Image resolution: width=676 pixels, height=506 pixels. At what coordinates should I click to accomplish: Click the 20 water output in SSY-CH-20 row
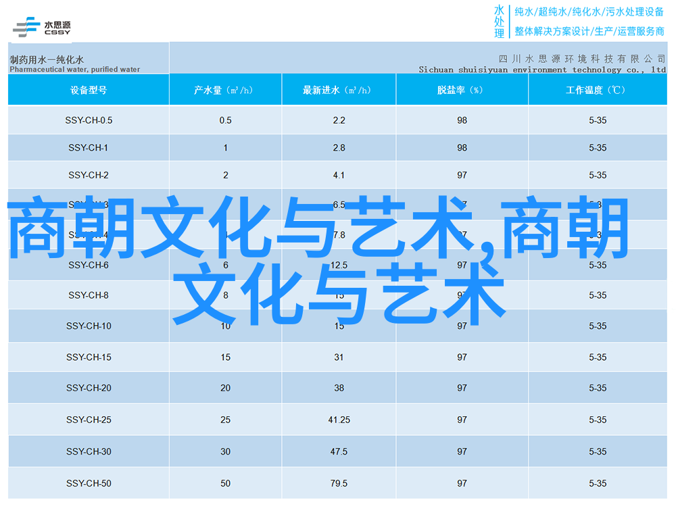pyautogui.click(x=226, y=388)
